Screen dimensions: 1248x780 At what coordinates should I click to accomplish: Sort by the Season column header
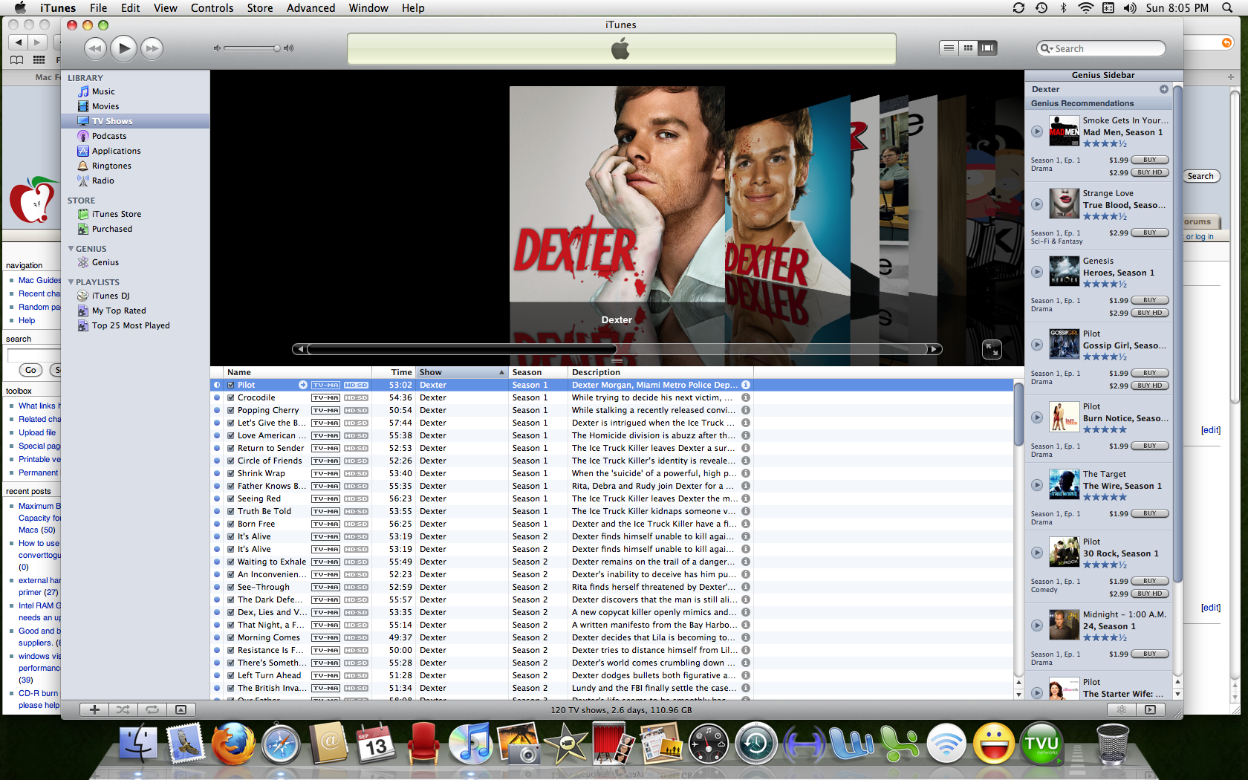click(x=538, y=372)
